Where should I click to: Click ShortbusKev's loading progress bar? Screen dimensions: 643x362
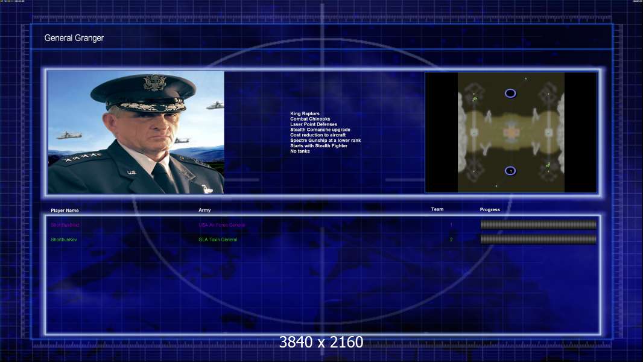539,239
